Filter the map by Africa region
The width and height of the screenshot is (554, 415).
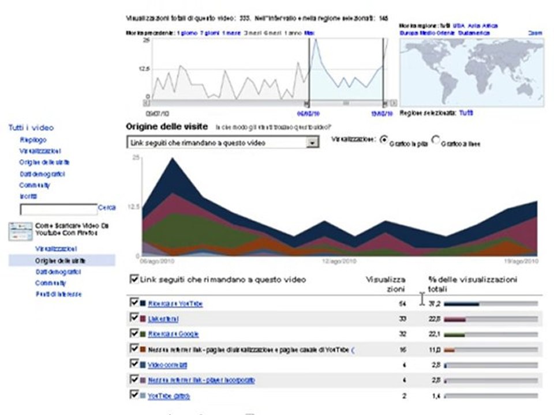point(490,26)
